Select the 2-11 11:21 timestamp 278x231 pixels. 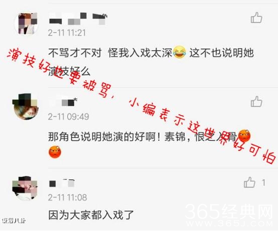67,33
